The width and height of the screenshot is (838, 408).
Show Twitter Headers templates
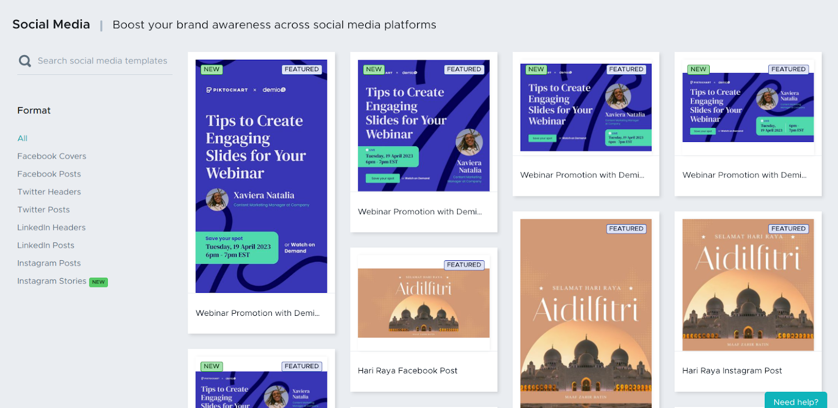(x=49, y=192)
